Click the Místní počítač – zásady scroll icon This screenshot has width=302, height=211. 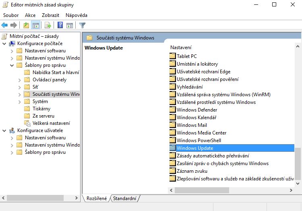[x=4, y=36]
